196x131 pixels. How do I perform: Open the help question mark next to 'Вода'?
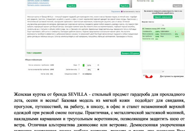[x=79, y=65]
